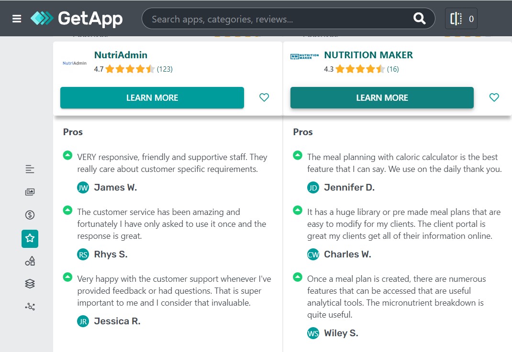This screenshot has width=512, height=352.
Task: Click the search magnifier icon
Action: pyautogui.click(x=419, y=18)
